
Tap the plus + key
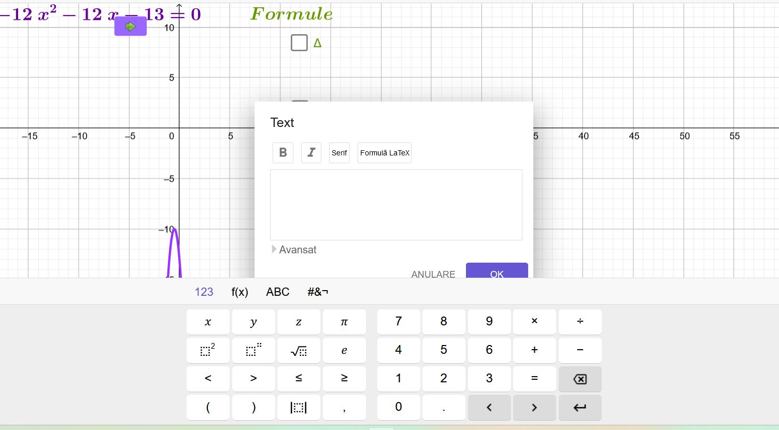click(534, 350)
